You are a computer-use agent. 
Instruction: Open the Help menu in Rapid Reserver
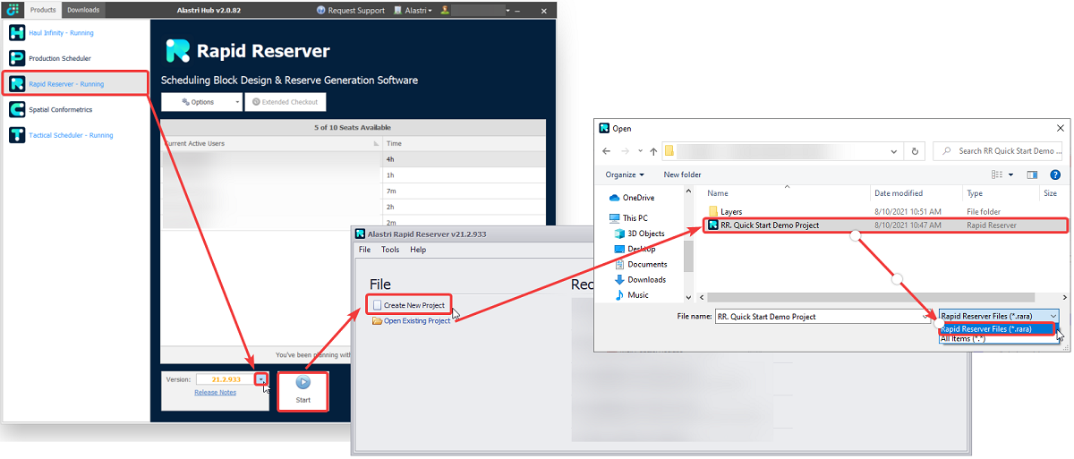point(418,250)
